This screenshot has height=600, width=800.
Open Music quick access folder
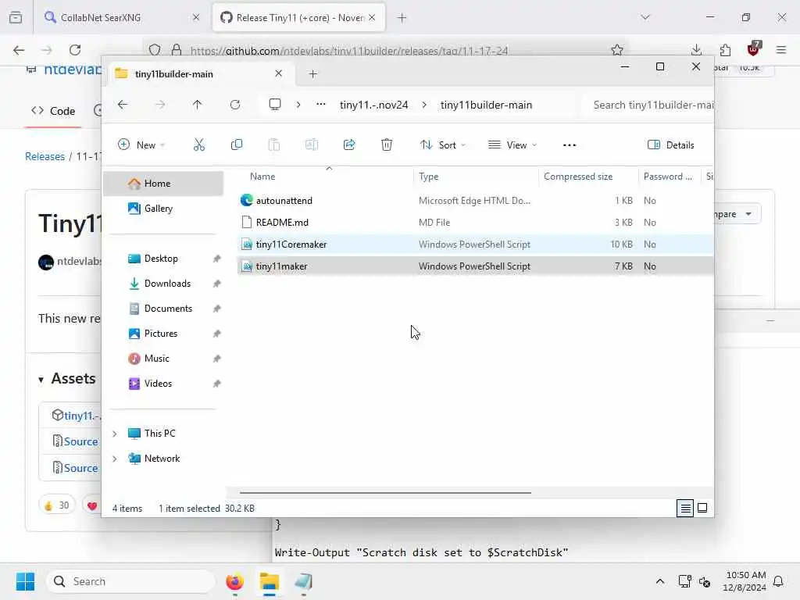tap(163, 359)
